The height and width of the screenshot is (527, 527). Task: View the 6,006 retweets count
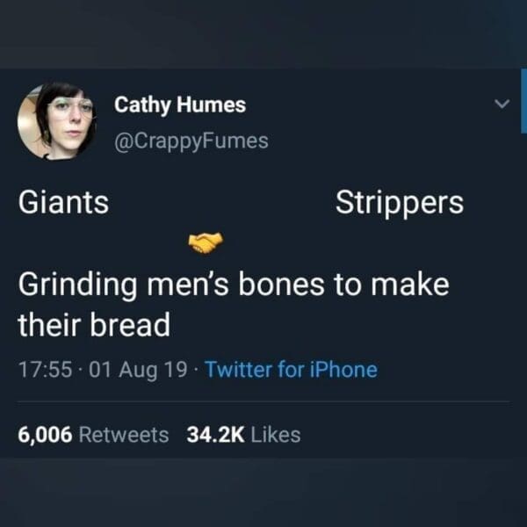(x=45, y=435)
